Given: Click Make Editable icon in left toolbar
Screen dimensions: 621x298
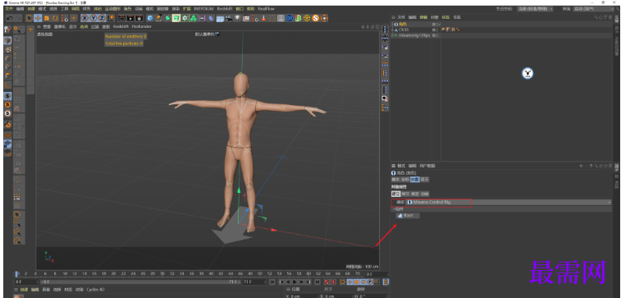Looking at the screenshot, I should coord(7,30).
